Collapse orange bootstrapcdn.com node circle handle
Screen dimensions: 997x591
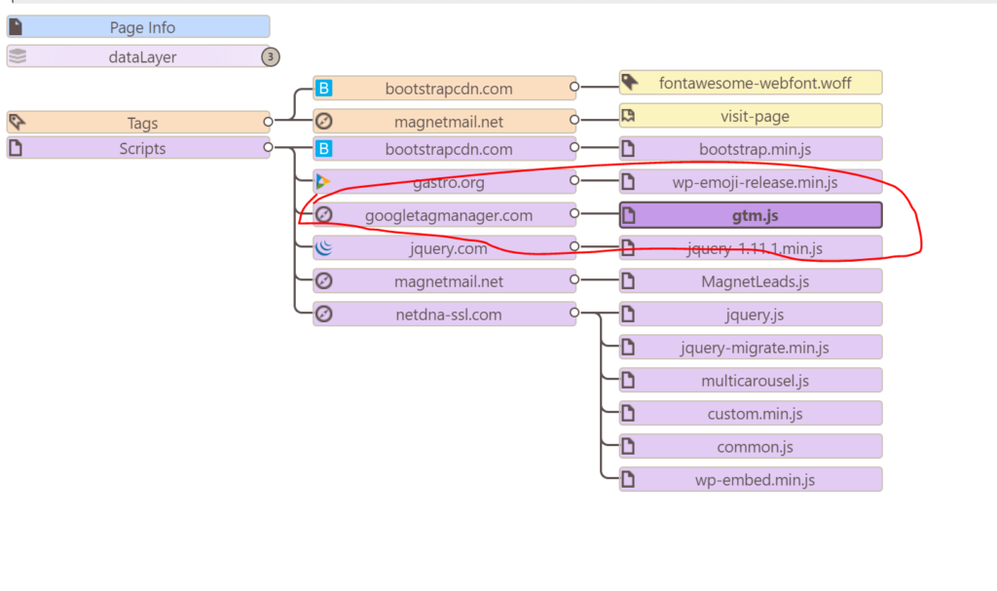pos(574,86)
